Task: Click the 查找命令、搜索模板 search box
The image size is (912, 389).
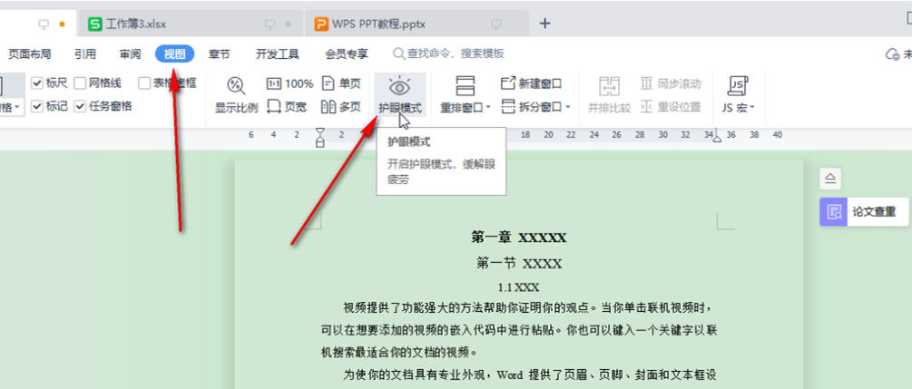Action: (x=448, y=54)
